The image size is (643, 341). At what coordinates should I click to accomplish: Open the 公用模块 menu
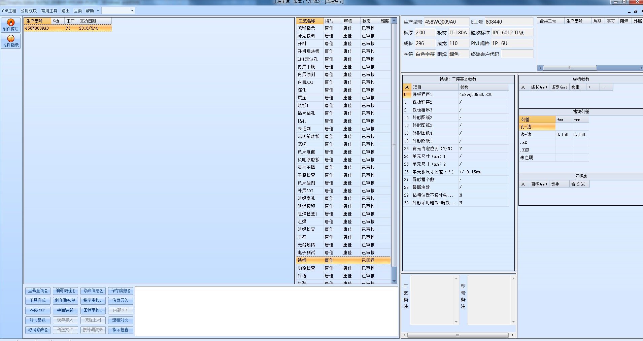coord(29,11)
